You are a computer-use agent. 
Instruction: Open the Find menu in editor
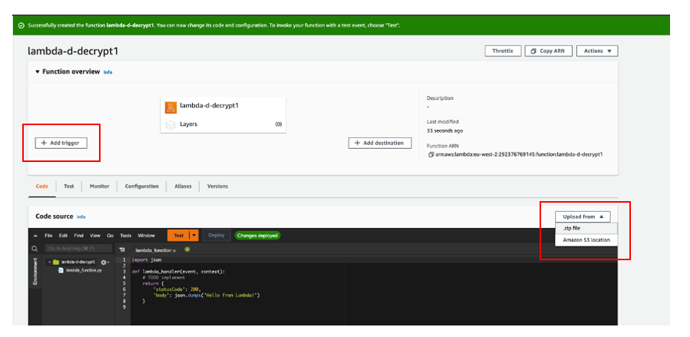pos(78,236)
